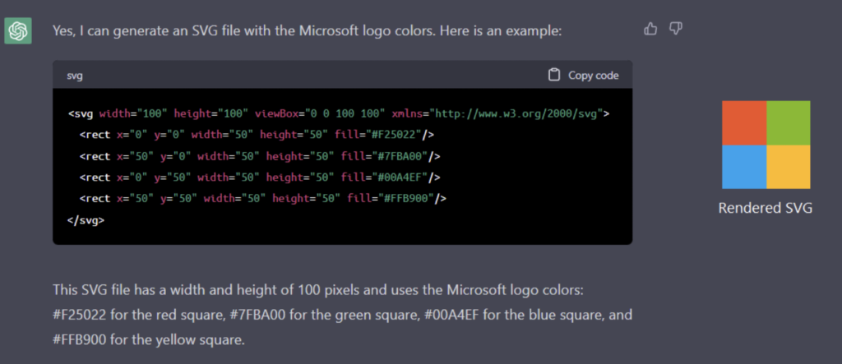This screenshot has width=842, height=364.
Task: Click '#F25022 for the red square' text
Action: pos(136,316)
